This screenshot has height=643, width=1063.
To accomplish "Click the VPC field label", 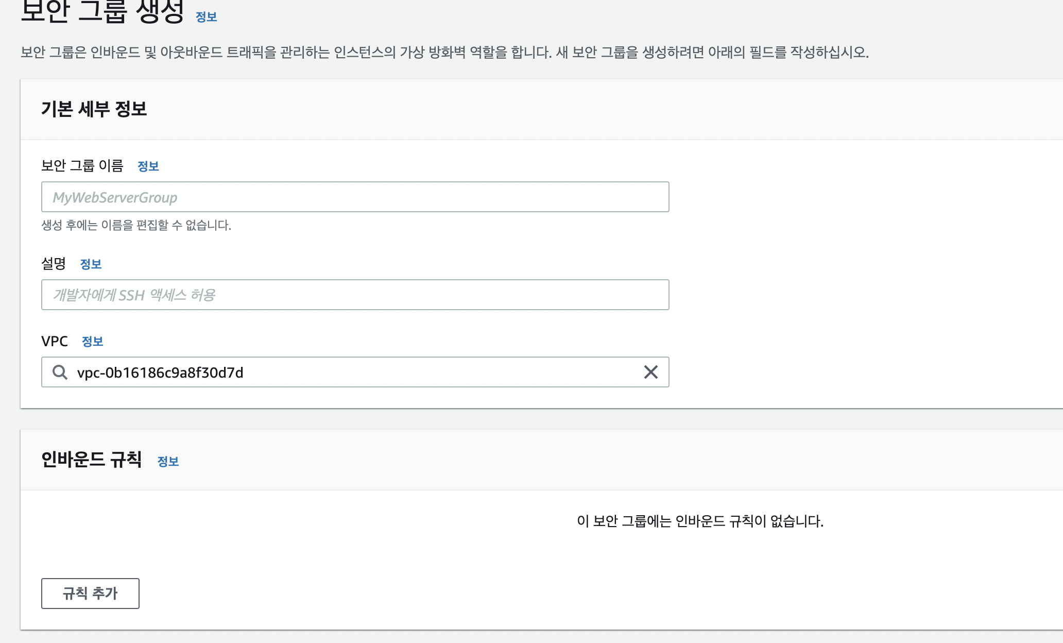I will click(54, 341).
